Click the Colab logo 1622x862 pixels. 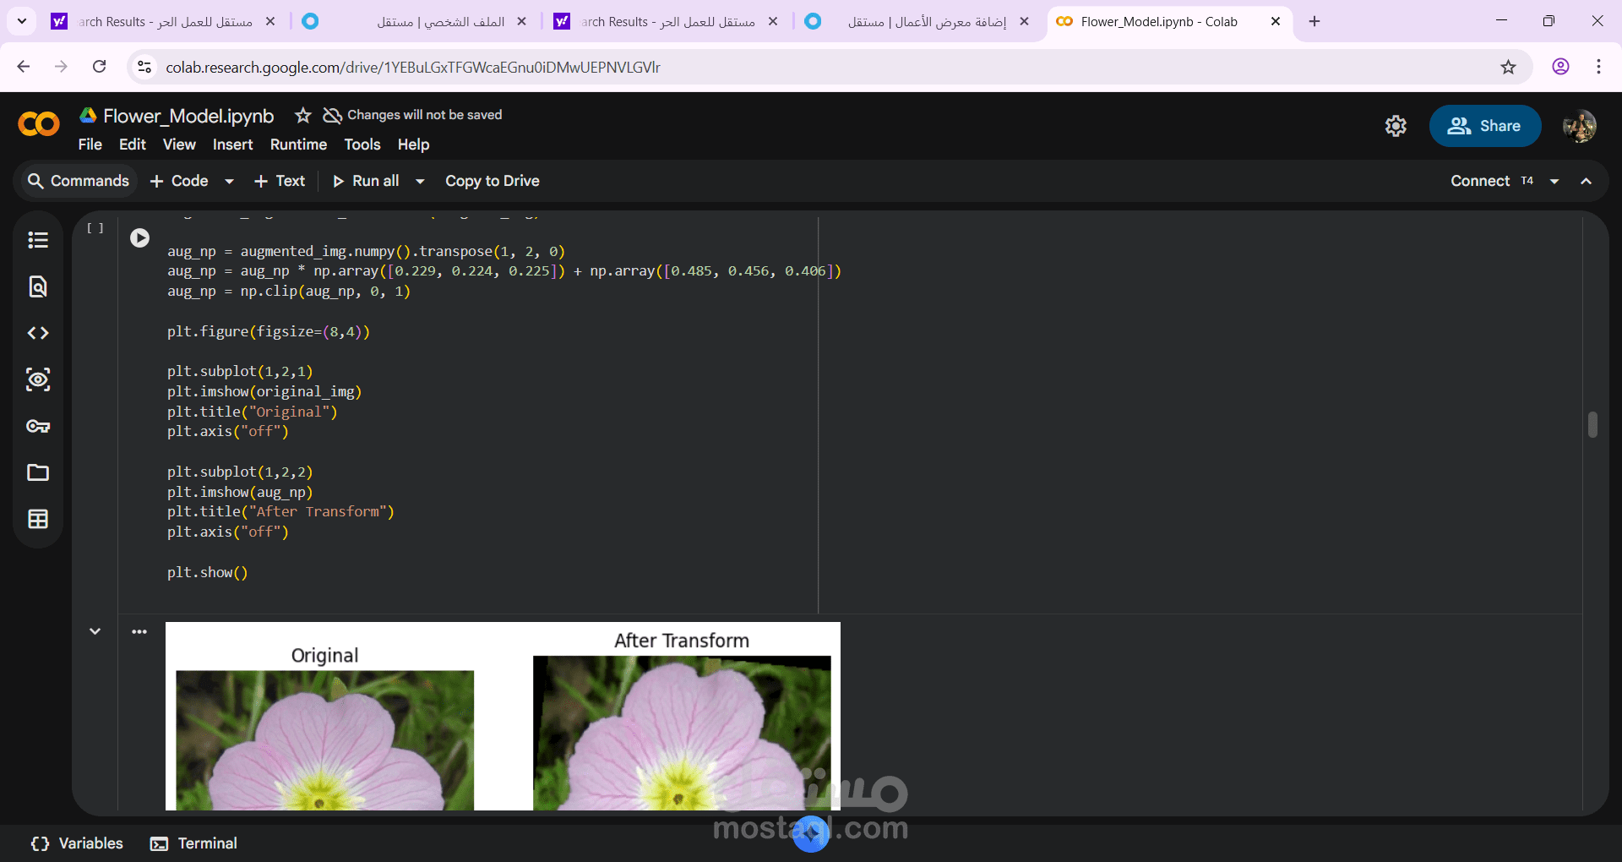(39, 124)
